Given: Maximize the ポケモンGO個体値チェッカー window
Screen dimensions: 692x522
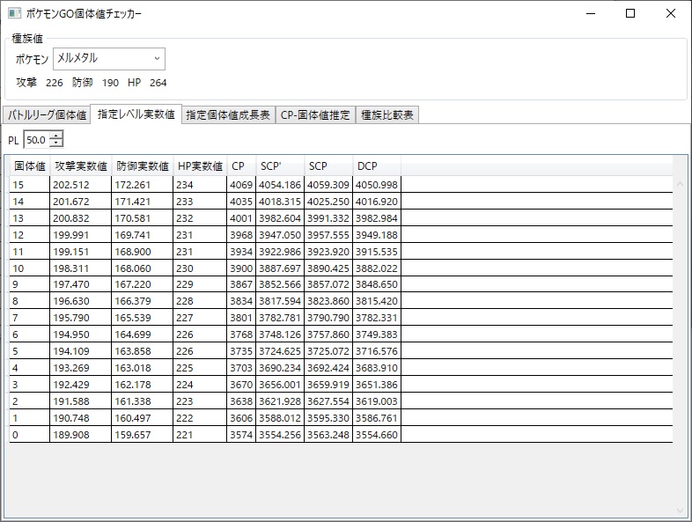Looking at the screenshot, I should (x=630, y=14).
